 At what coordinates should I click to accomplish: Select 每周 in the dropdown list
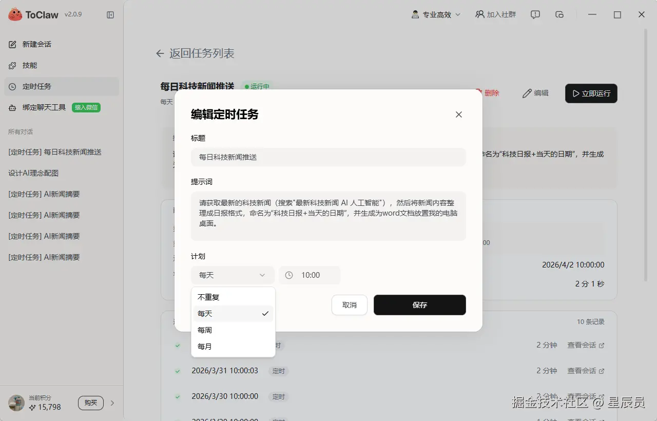233,330
